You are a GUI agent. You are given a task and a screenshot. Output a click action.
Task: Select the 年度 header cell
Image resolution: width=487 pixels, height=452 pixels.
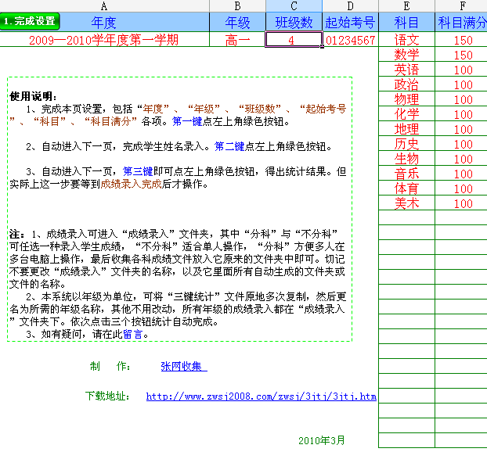[110, 22]
